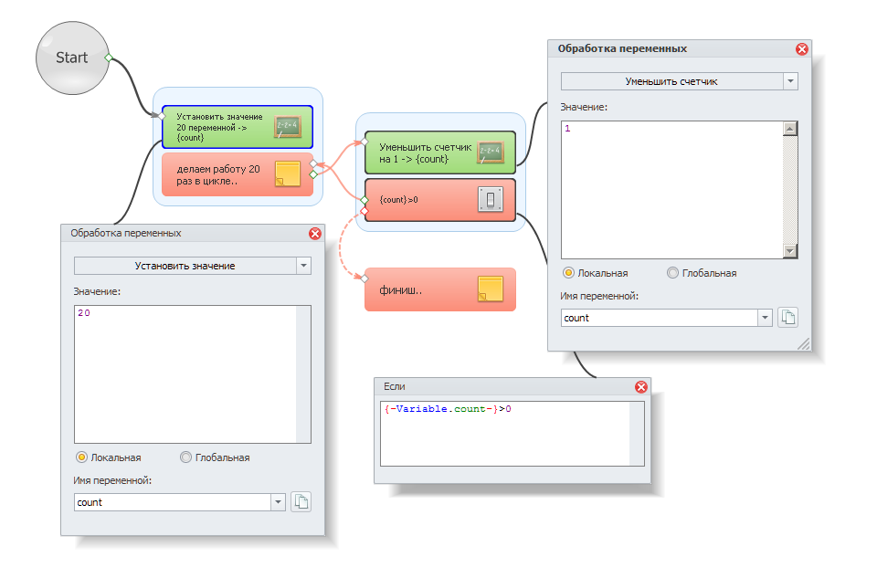Click the chalkboard icon on 'Установить значение' block
This screenshot has height=578, width=877.
click(x=288, y=127)
